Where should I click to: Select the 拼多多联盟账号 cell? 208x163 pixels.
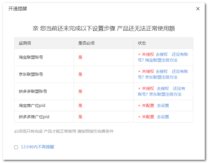tap(44, 91)
